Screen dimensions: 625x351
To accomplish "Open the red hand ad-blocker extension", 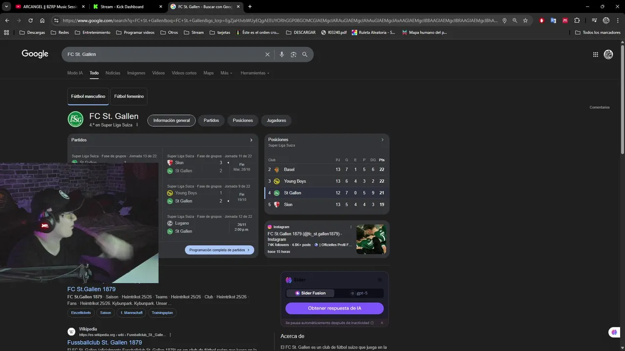I will (x=542, y=20).
